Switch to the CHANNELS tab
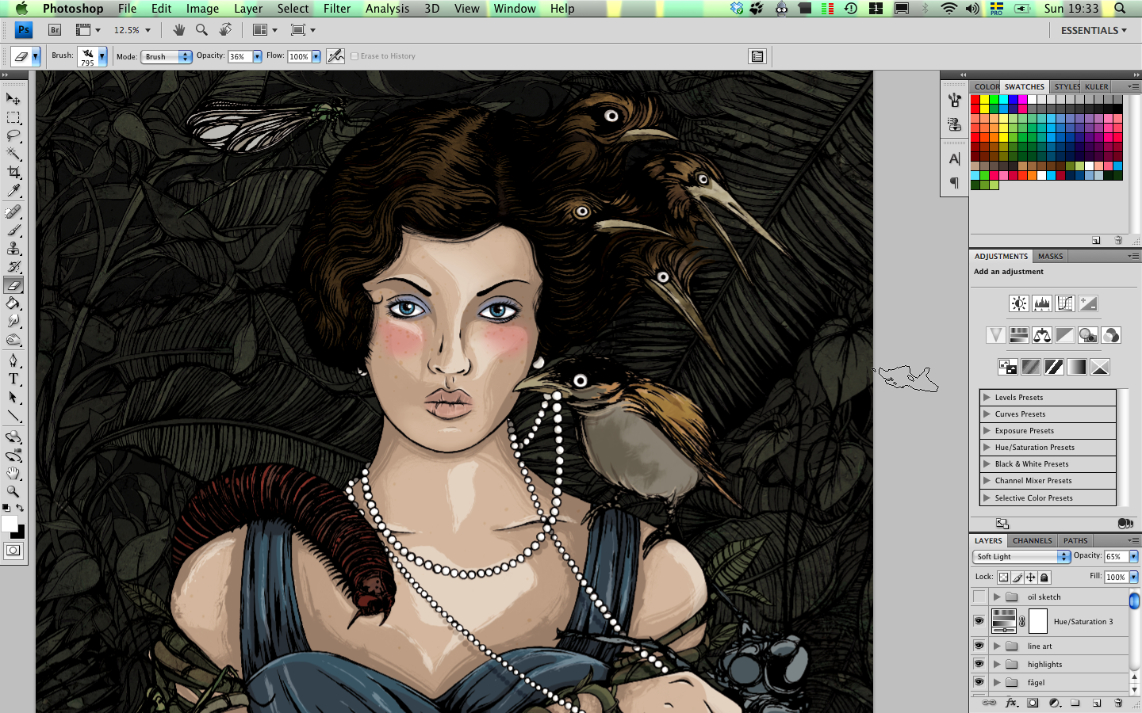The width and height of the screenshot is (1142, 713). tap(1032, 540)
